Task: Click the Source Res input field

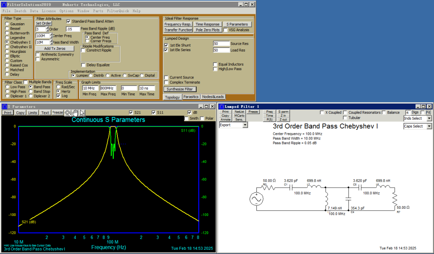Action: click(221, 44)
